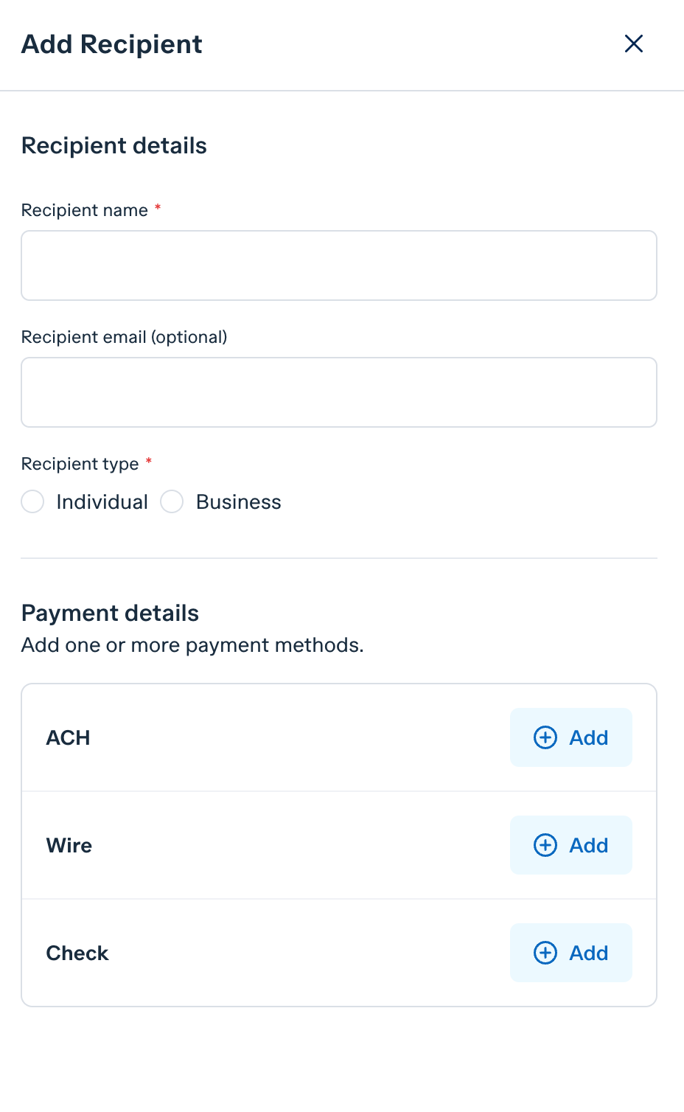Click the Recipient email (optional) label
Viewport: 684px width, 1112px height.
[x=125, y=337]
